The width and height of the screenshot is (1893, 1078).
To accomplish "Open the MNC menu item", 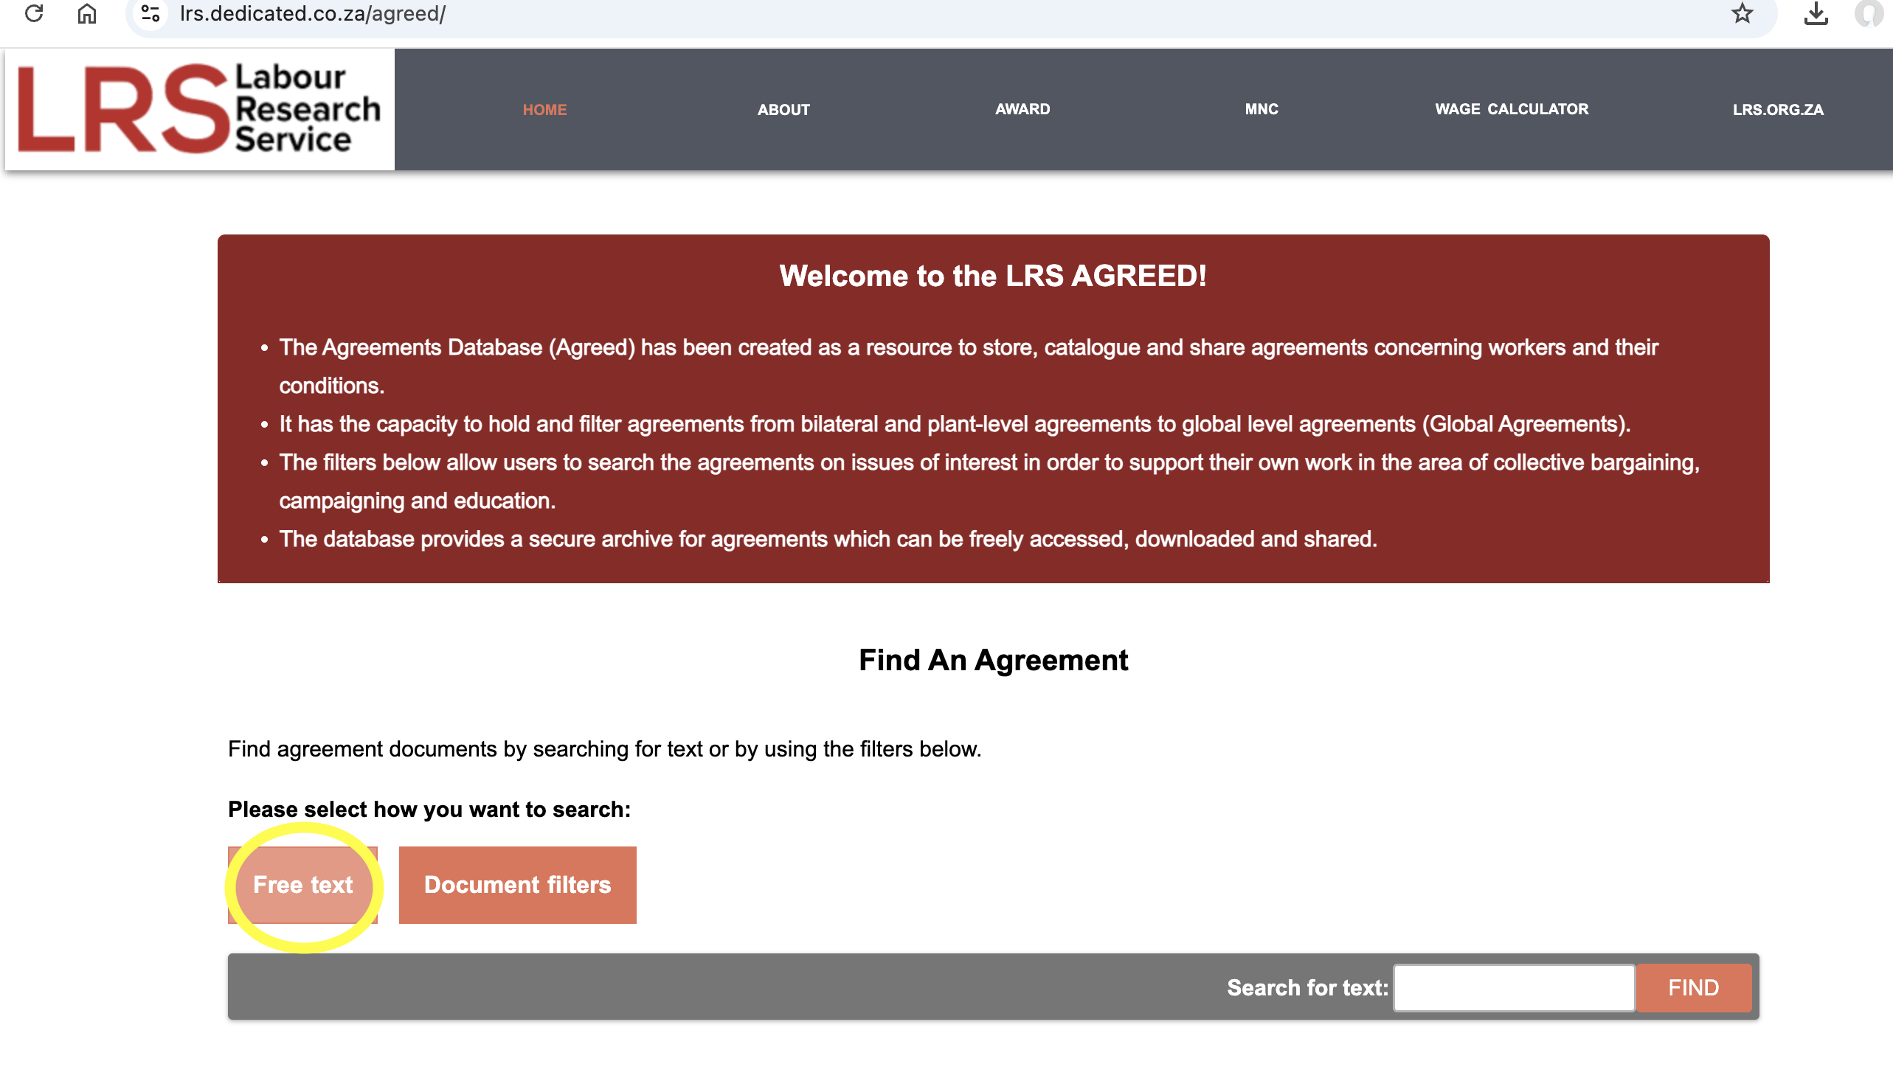I will click(x=1262, y=109).
